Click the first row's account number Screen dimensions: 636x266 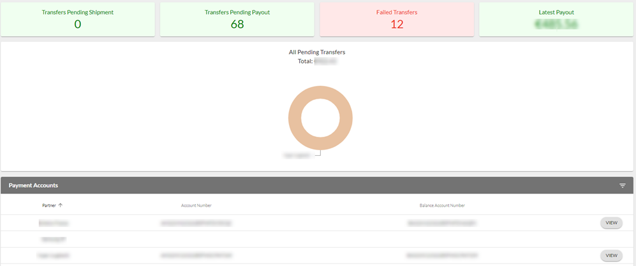(x=196, y=223)
